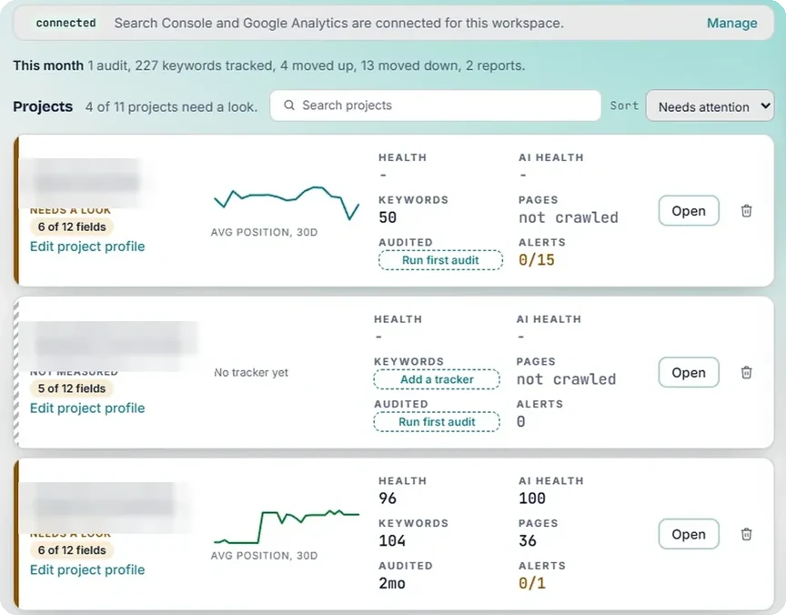Image resolution: width=786 pixels, height=615 pixels.
Task: Click the 5 of 12 fields badge
Action: pyautogui.click(x=72, y=388)
